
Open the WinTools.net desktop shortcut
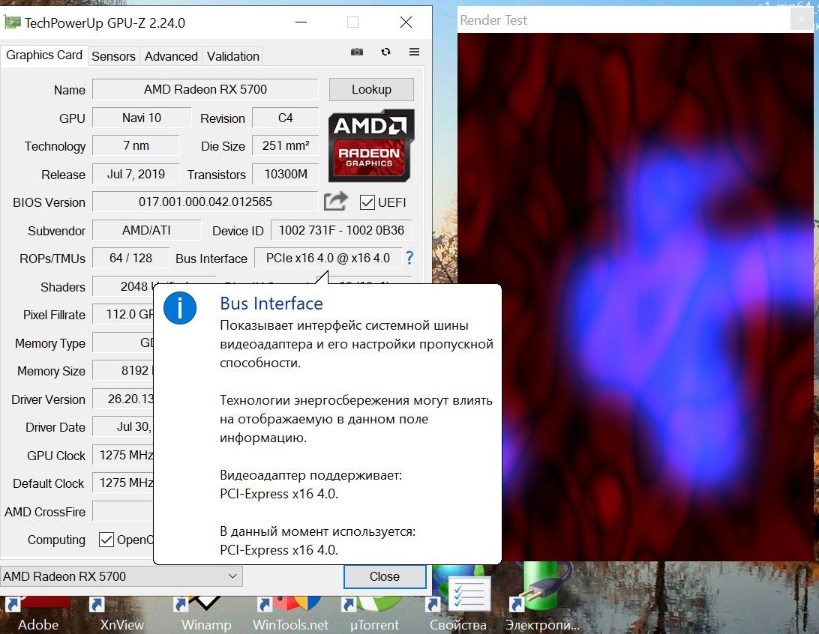pos(290,616)
